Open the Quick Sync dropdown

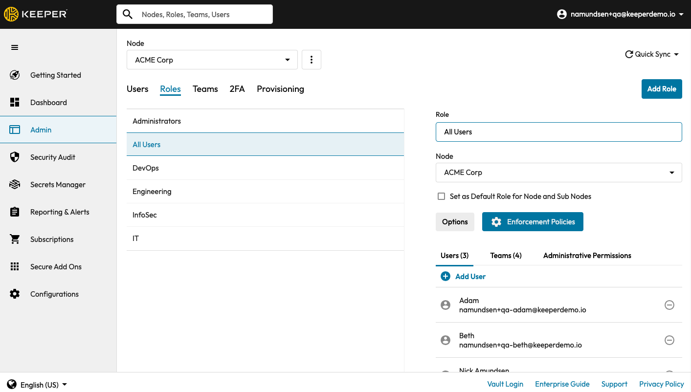652,54
